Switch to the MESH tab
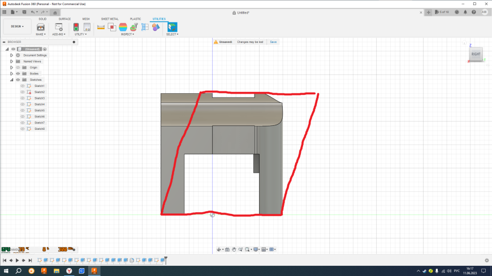 pos(86,19)
